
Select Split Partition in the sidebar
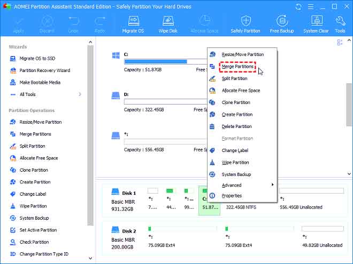(27, 146)
